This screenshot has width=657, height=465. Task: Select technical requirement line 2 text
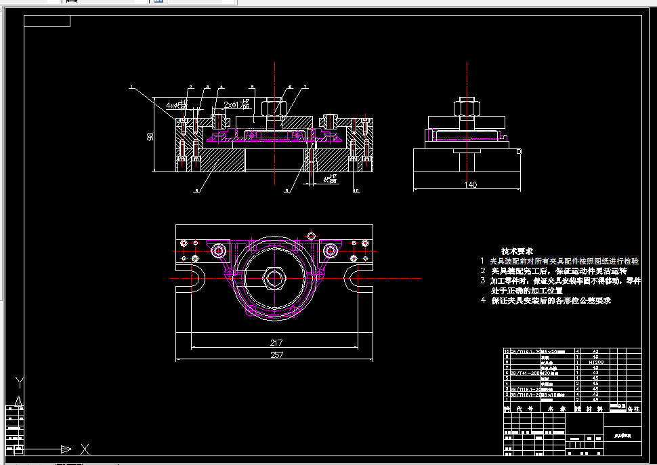(559, 271)
